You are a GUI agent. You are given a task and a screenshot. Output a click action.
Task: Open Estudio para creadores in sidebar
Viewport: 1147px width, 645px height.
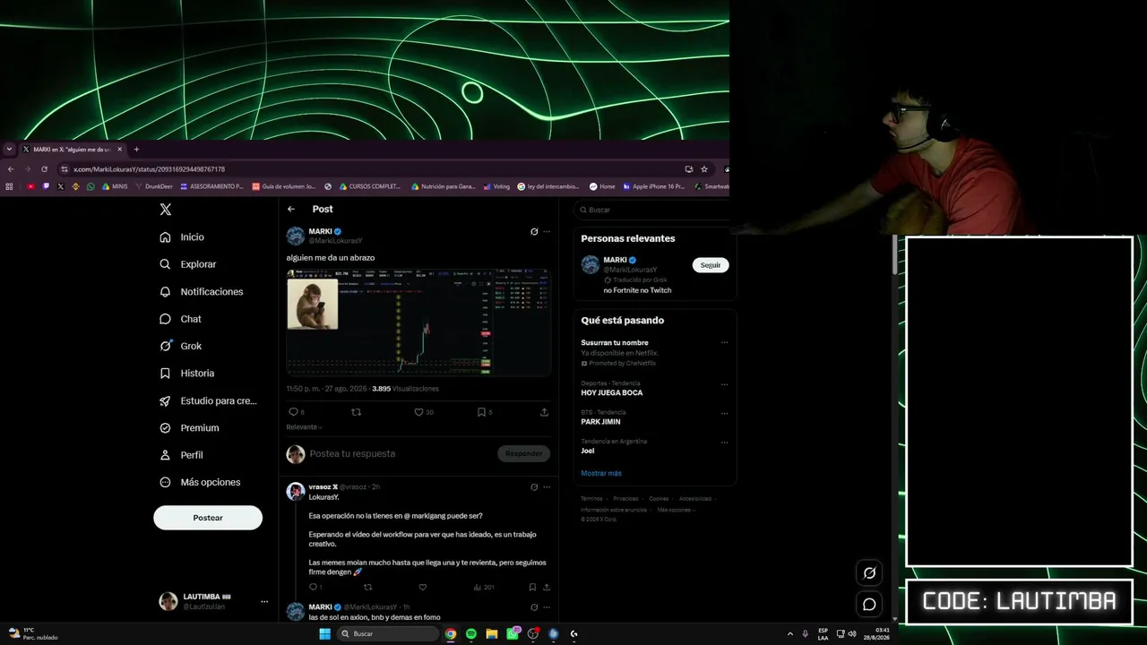pyautogui.click(x=208, y=401)
